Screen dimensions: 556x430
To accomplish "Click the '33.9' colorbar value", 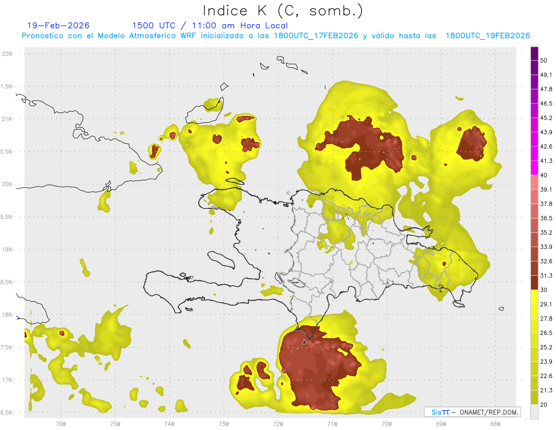I will coord(547,247).
